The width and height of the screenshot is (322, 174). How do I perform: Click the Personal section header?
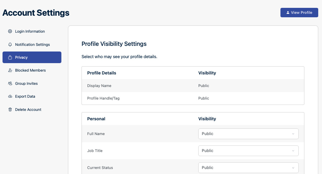coord(96,119)
